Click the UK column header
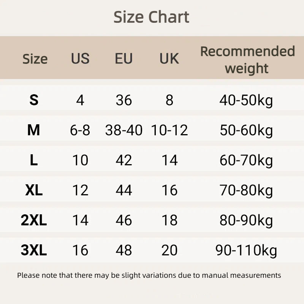 pyautogui.click(x=169, y=59)
